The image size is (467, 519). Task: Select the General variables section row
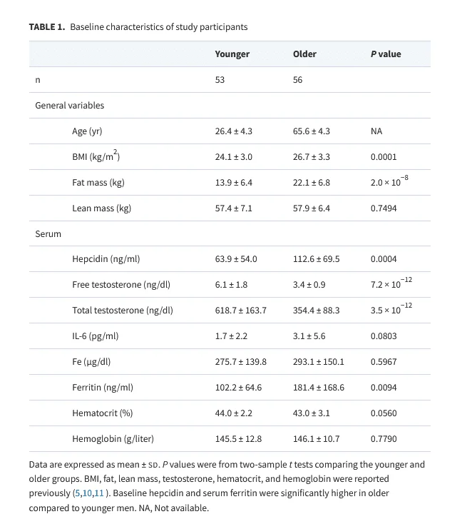click(x=69, y=106)
